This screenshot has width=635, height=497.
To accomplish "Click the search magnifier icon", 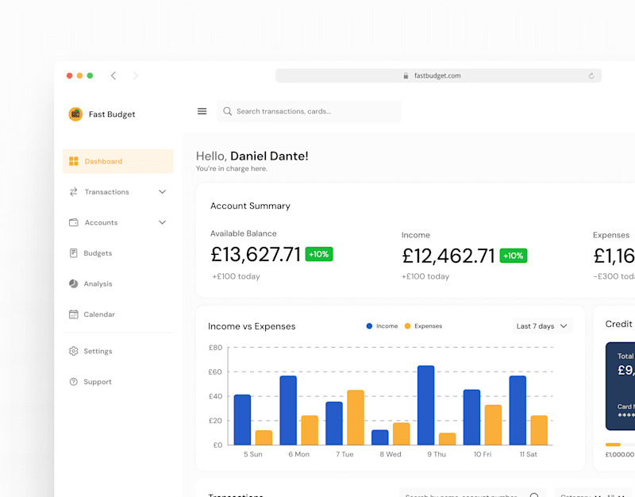I will pos(228,111).
